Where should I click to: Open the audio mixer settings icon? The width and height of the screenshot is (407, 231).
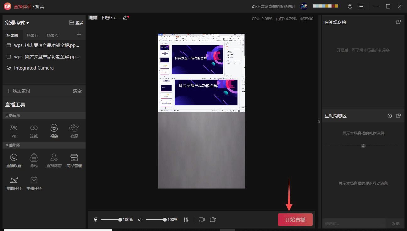[x=186, y=220]
